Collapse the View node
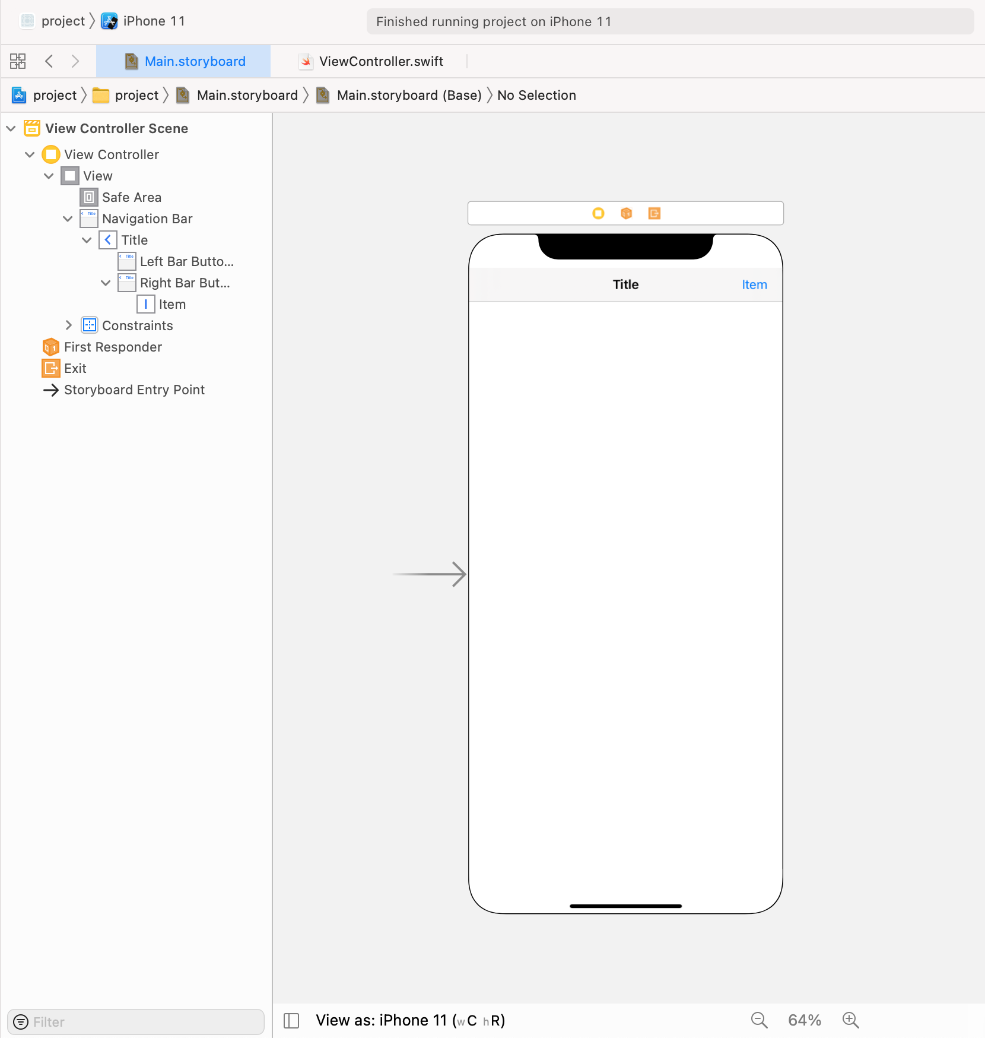Screen dimensions: 985x1038 click(49, 176)
